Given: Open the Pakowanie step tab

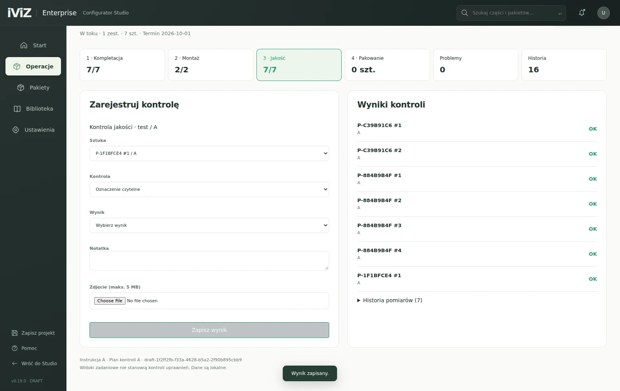Looking at the screenshot, I should click(x=387, y=65).
